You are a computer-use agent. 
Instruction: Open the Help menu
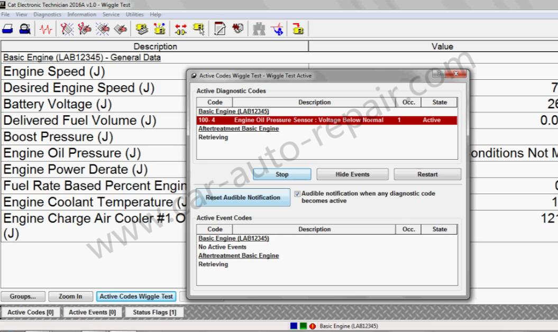155,15
